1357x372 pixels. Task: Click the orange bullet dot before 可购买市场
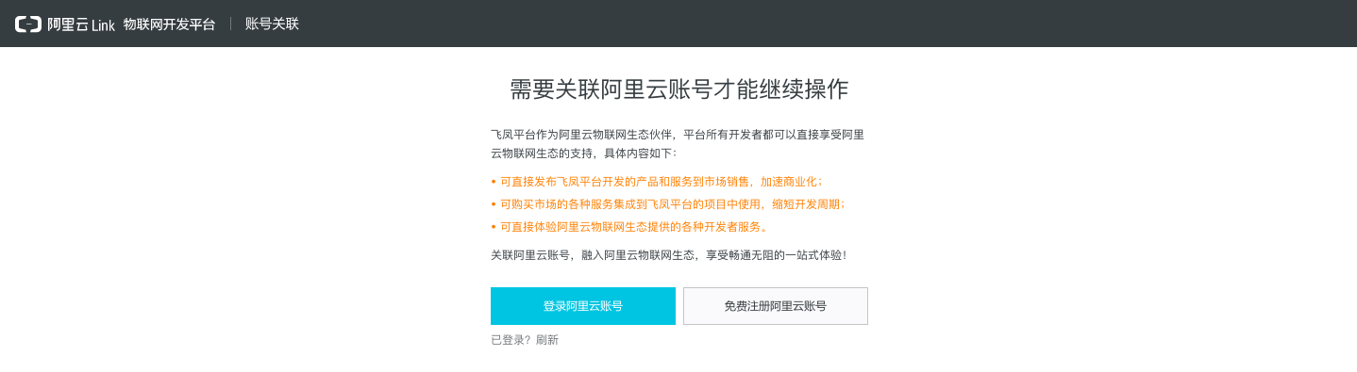(494, 204)
